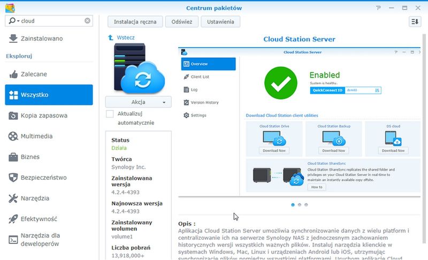Open the Narzędzia category
Image resolution: width=428 pixels, height=260 pixels.
pyautogui.click(x=49, y=198)
